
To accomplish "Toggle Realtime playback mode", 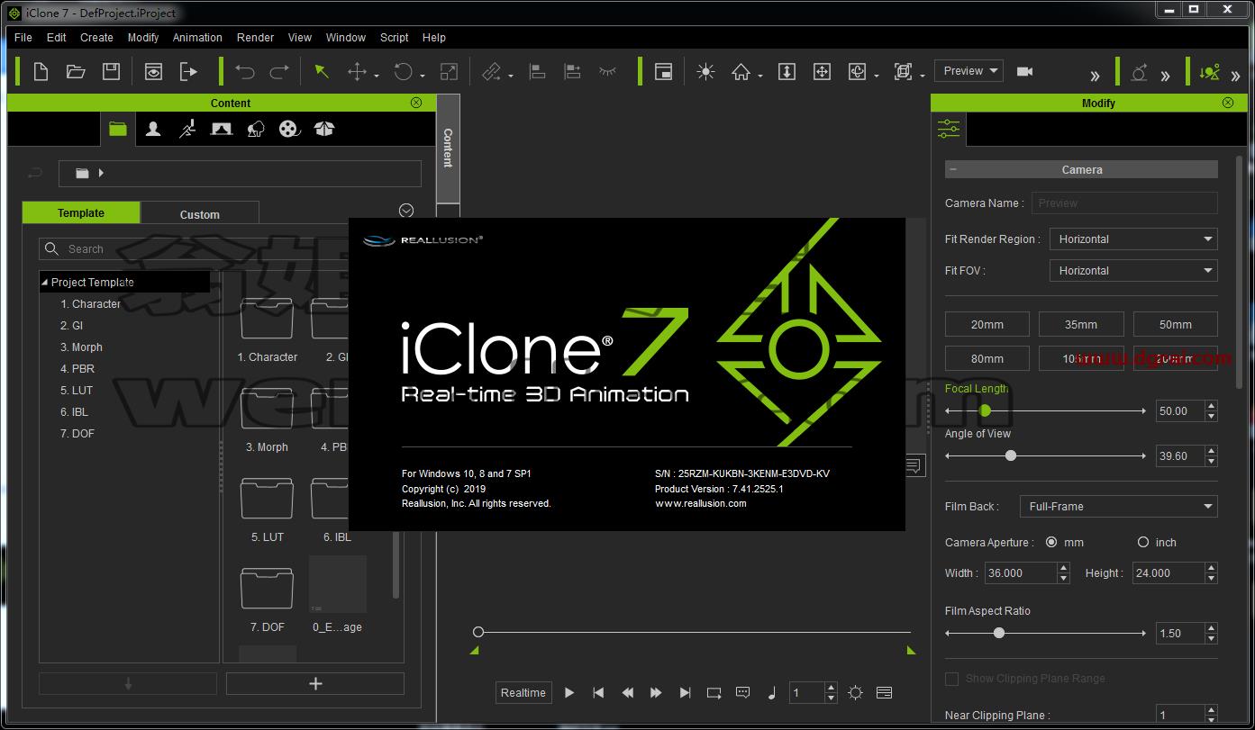I will click(x=523, y=692).
